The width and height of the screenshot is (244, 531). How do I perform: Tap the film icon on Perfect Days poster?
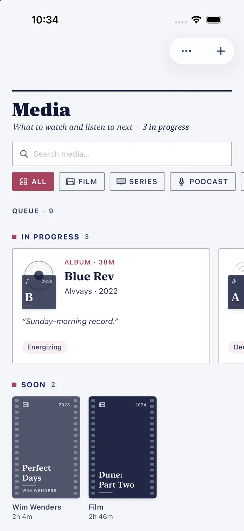coord(26,404)
